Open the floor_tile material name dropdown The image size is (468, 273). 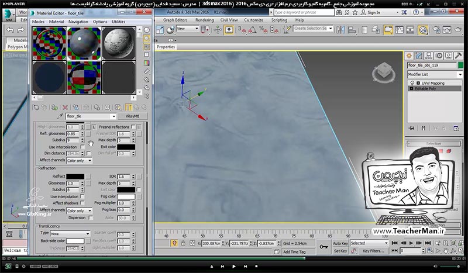113,116
